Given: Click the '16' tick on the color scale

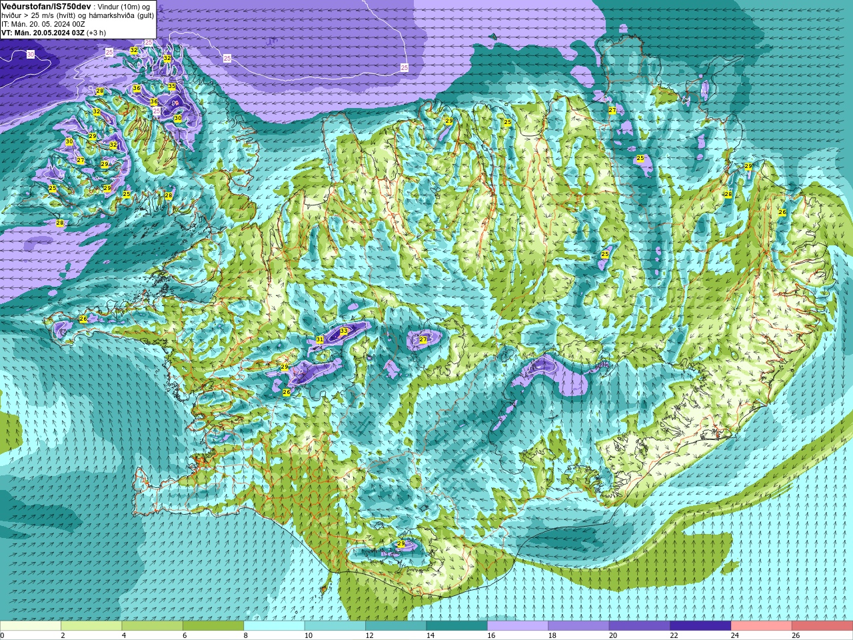Looking at the screenshot, I should (490, 635).
